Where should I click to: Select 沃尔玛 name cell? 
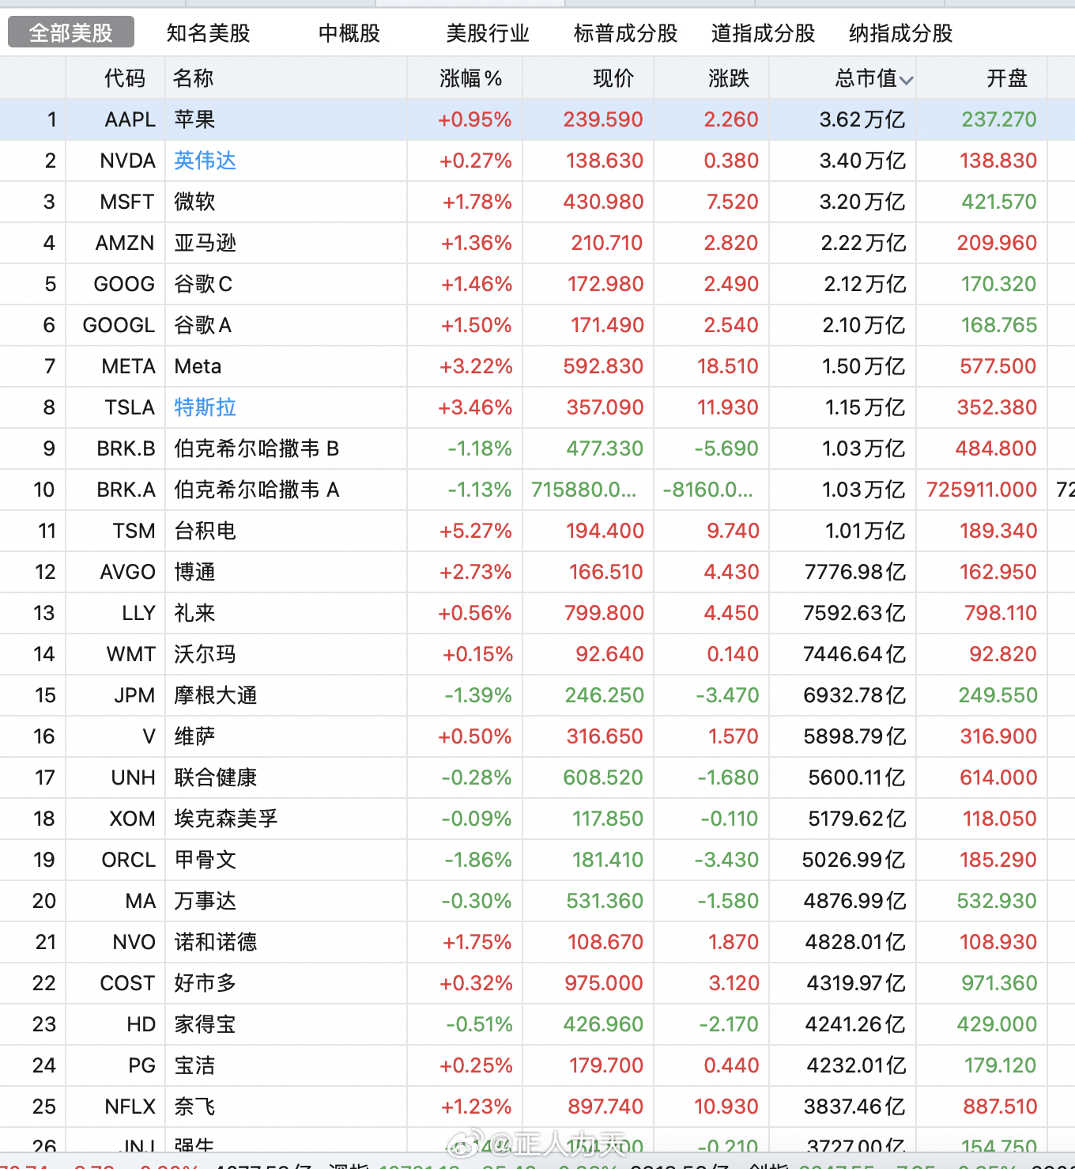point(206,654)
